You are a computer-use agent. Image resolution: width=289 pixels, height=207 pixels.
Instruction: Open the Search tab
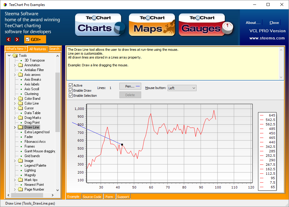(x=54, y=49)
